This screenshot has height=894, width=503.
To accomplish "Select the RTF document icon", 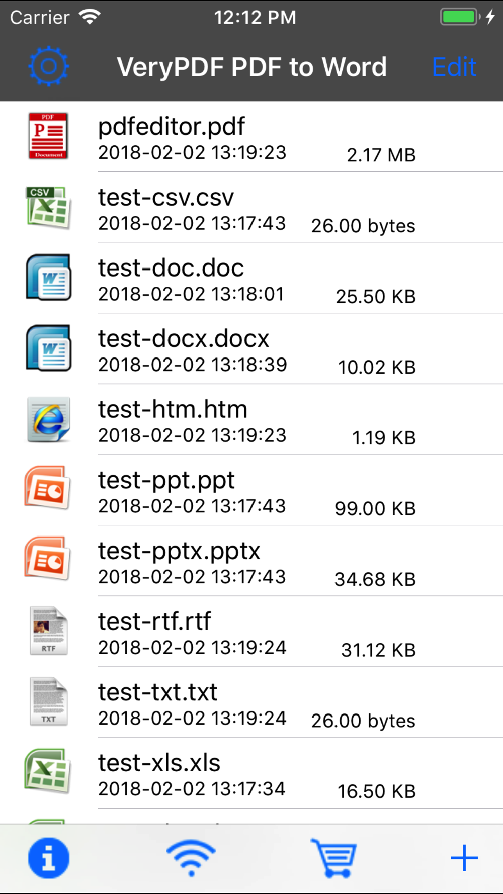I will pos(48,631).
